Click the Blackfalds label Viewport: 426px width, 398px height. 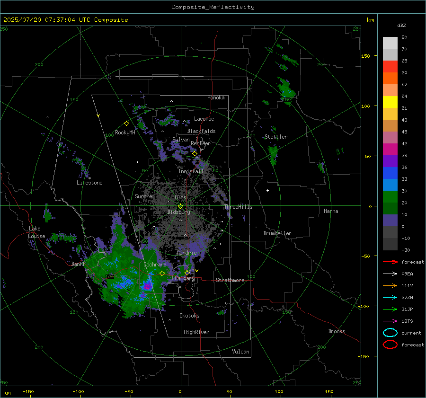201,131
